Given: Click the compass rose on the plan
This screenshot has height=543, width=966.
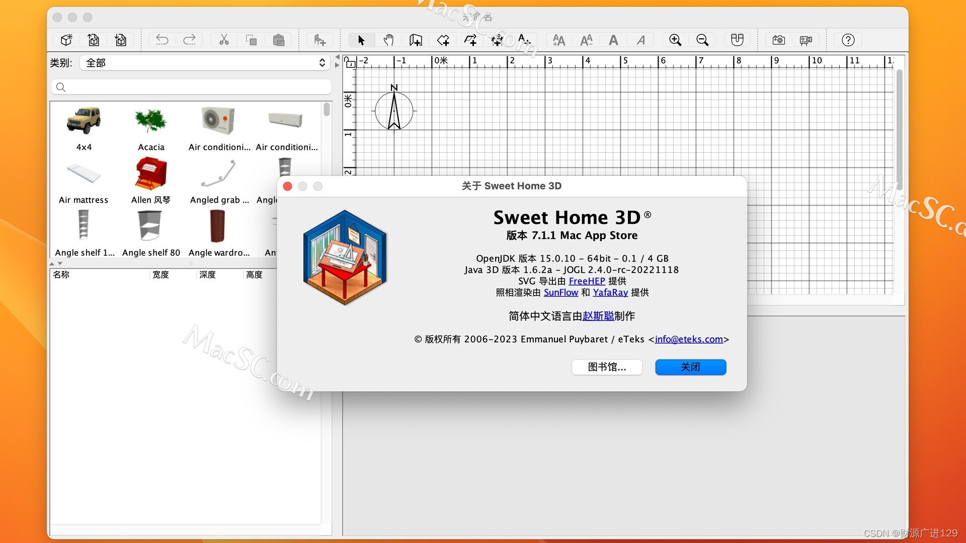Looking at the screenshot, I should 394,108.
